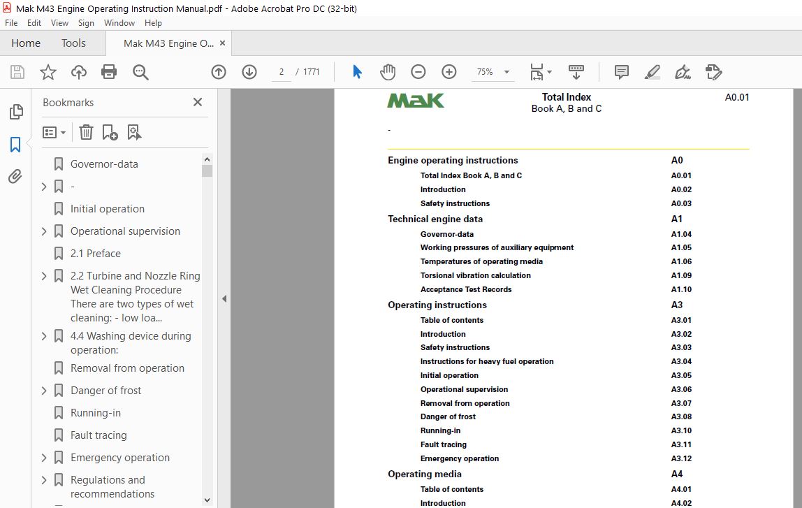Click the Save file icon
This screenshot has height=508, width=802.
pyautogui.click(x=17, y=72)
